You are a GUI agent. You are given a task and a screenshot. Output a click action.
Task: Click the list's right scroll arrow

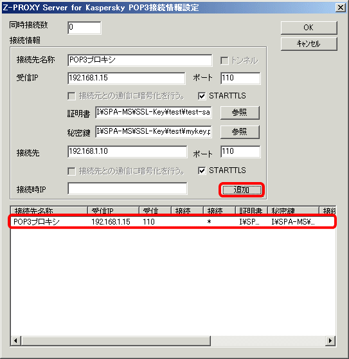tap(330, 341)
